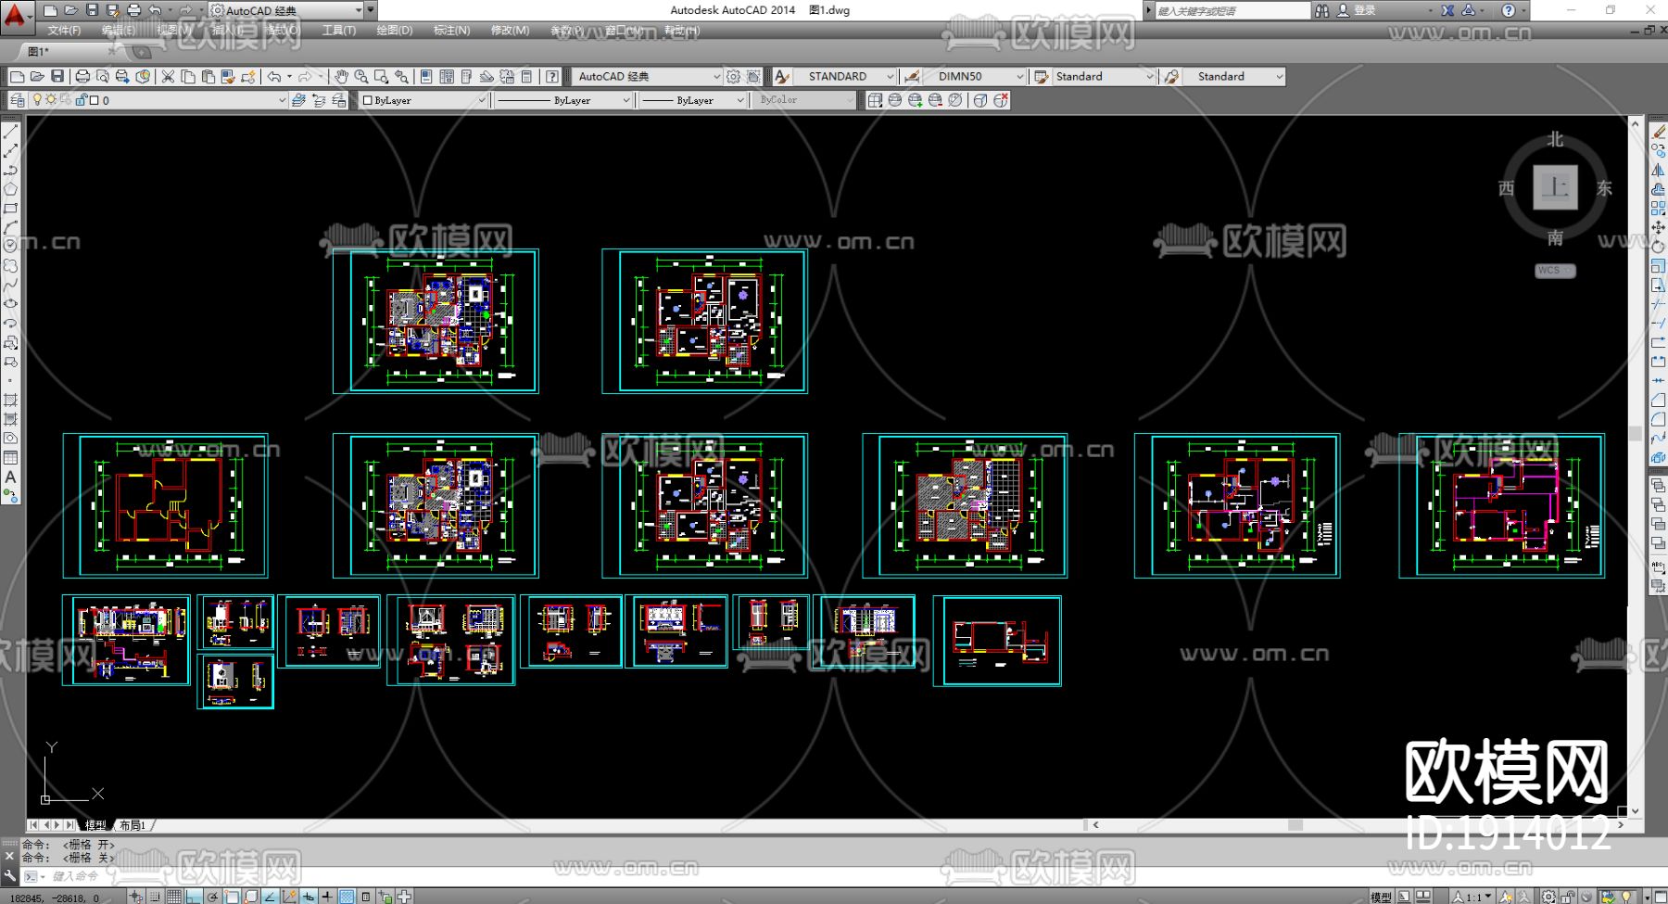Screen dimensions: 1668x904
Task: Click the 模型 button in status bar
Action: click(1381, 897)
